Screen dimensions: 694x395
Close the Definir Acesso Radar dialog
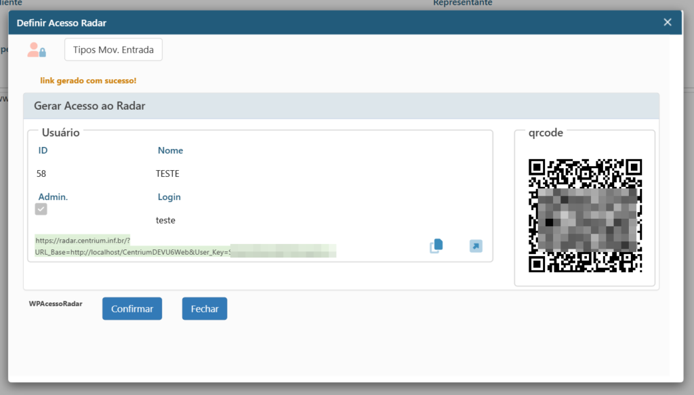pos(668,22)
